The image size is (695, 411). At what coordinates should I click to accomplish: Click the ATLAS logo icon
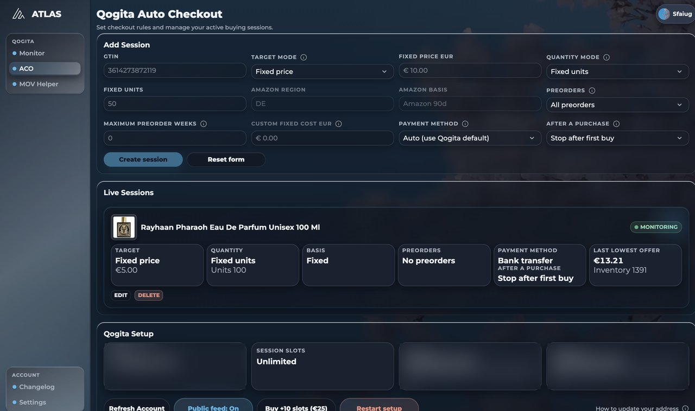[18, 14]
